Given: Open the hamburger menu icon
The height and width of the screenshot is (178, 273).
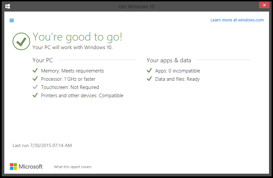Looking at the screenshot, I should (x=12, y=20).
